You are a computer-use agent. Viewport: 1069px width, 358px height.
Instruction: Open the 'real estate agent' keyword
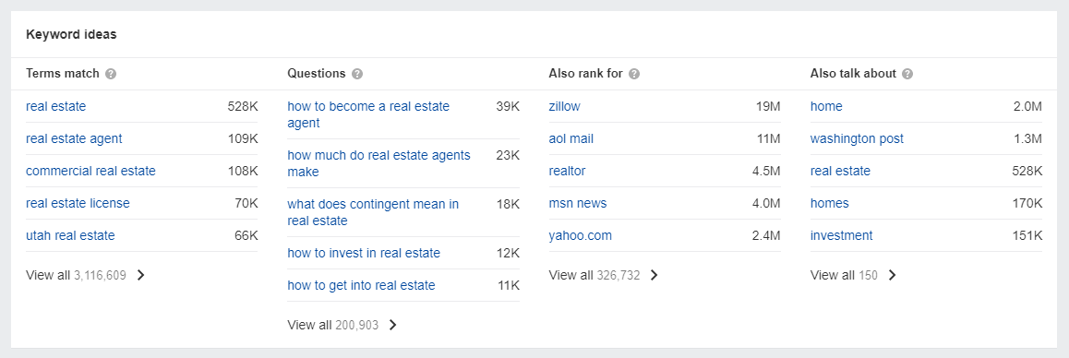coord(74,139)
